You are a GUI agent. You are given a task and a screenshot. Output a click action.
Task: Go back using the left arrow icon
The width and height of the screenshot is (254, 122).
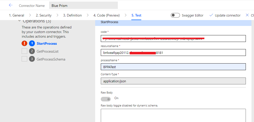click(11, 5)
